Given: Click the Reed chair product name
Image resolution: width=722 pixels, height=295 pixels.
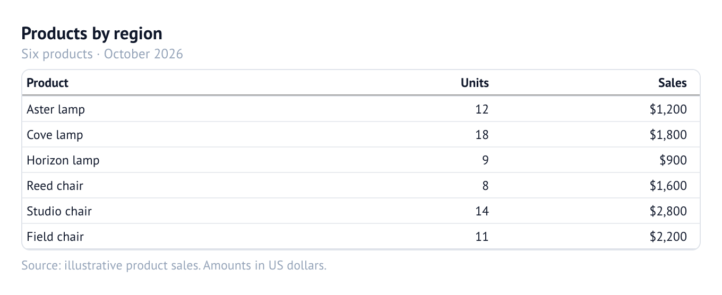Looking at the screenshot, I should 55,186.
